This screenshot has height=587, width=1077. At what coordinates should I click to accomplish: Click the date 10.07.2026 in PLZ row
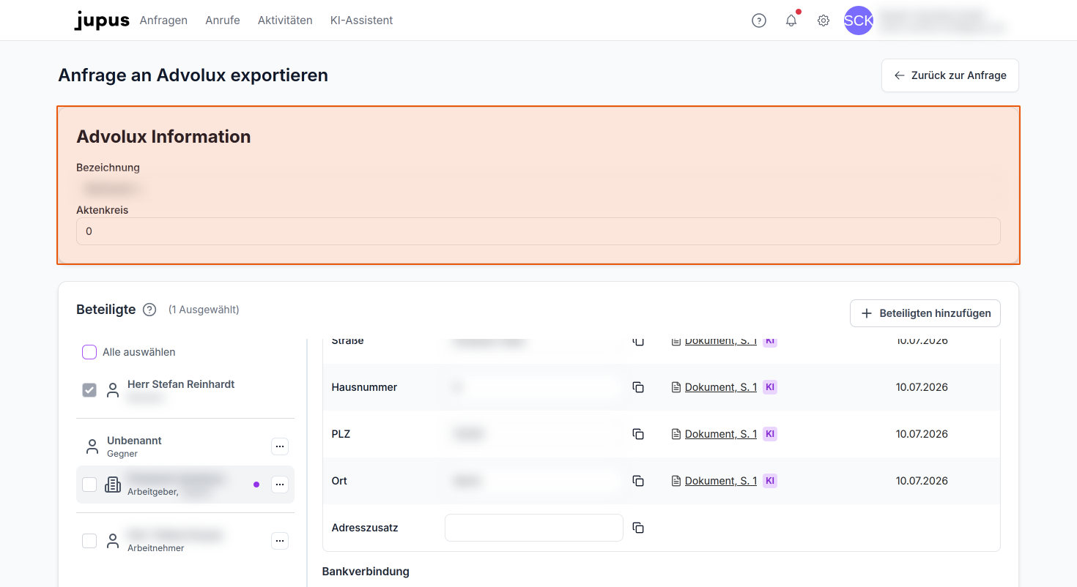pyautogui.click(x=922, y=434)
